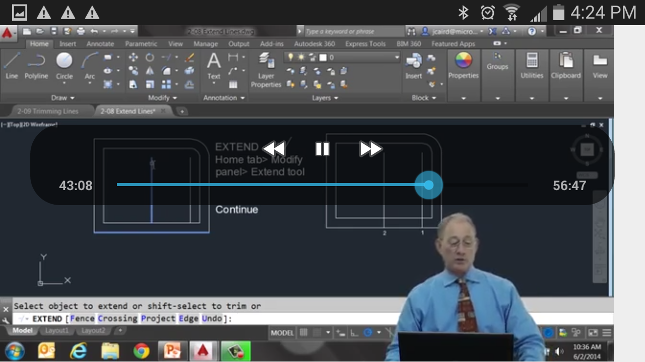Click the search keyword input field
The width and height of the screenshot is (645, 362).
[354, 31]
